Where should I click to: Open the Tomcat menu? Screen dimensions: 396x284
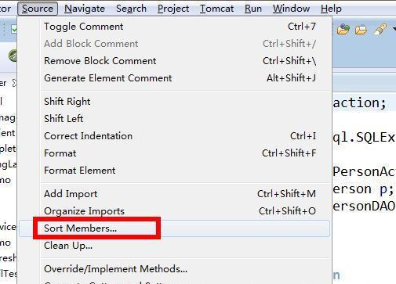[216, 9]
